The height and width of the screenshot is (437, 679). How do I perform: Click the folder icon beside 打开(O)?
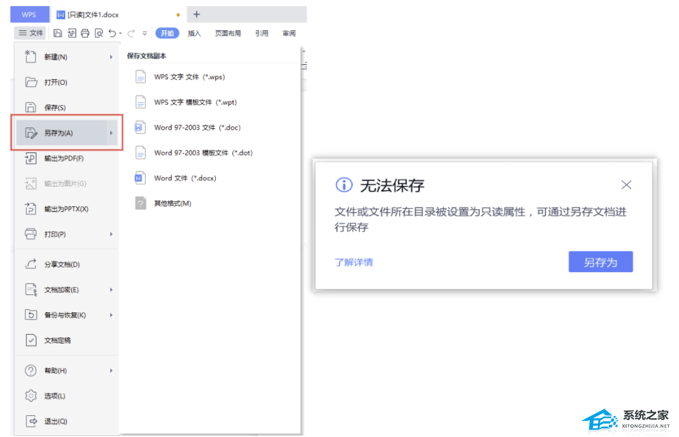point(31,82)
